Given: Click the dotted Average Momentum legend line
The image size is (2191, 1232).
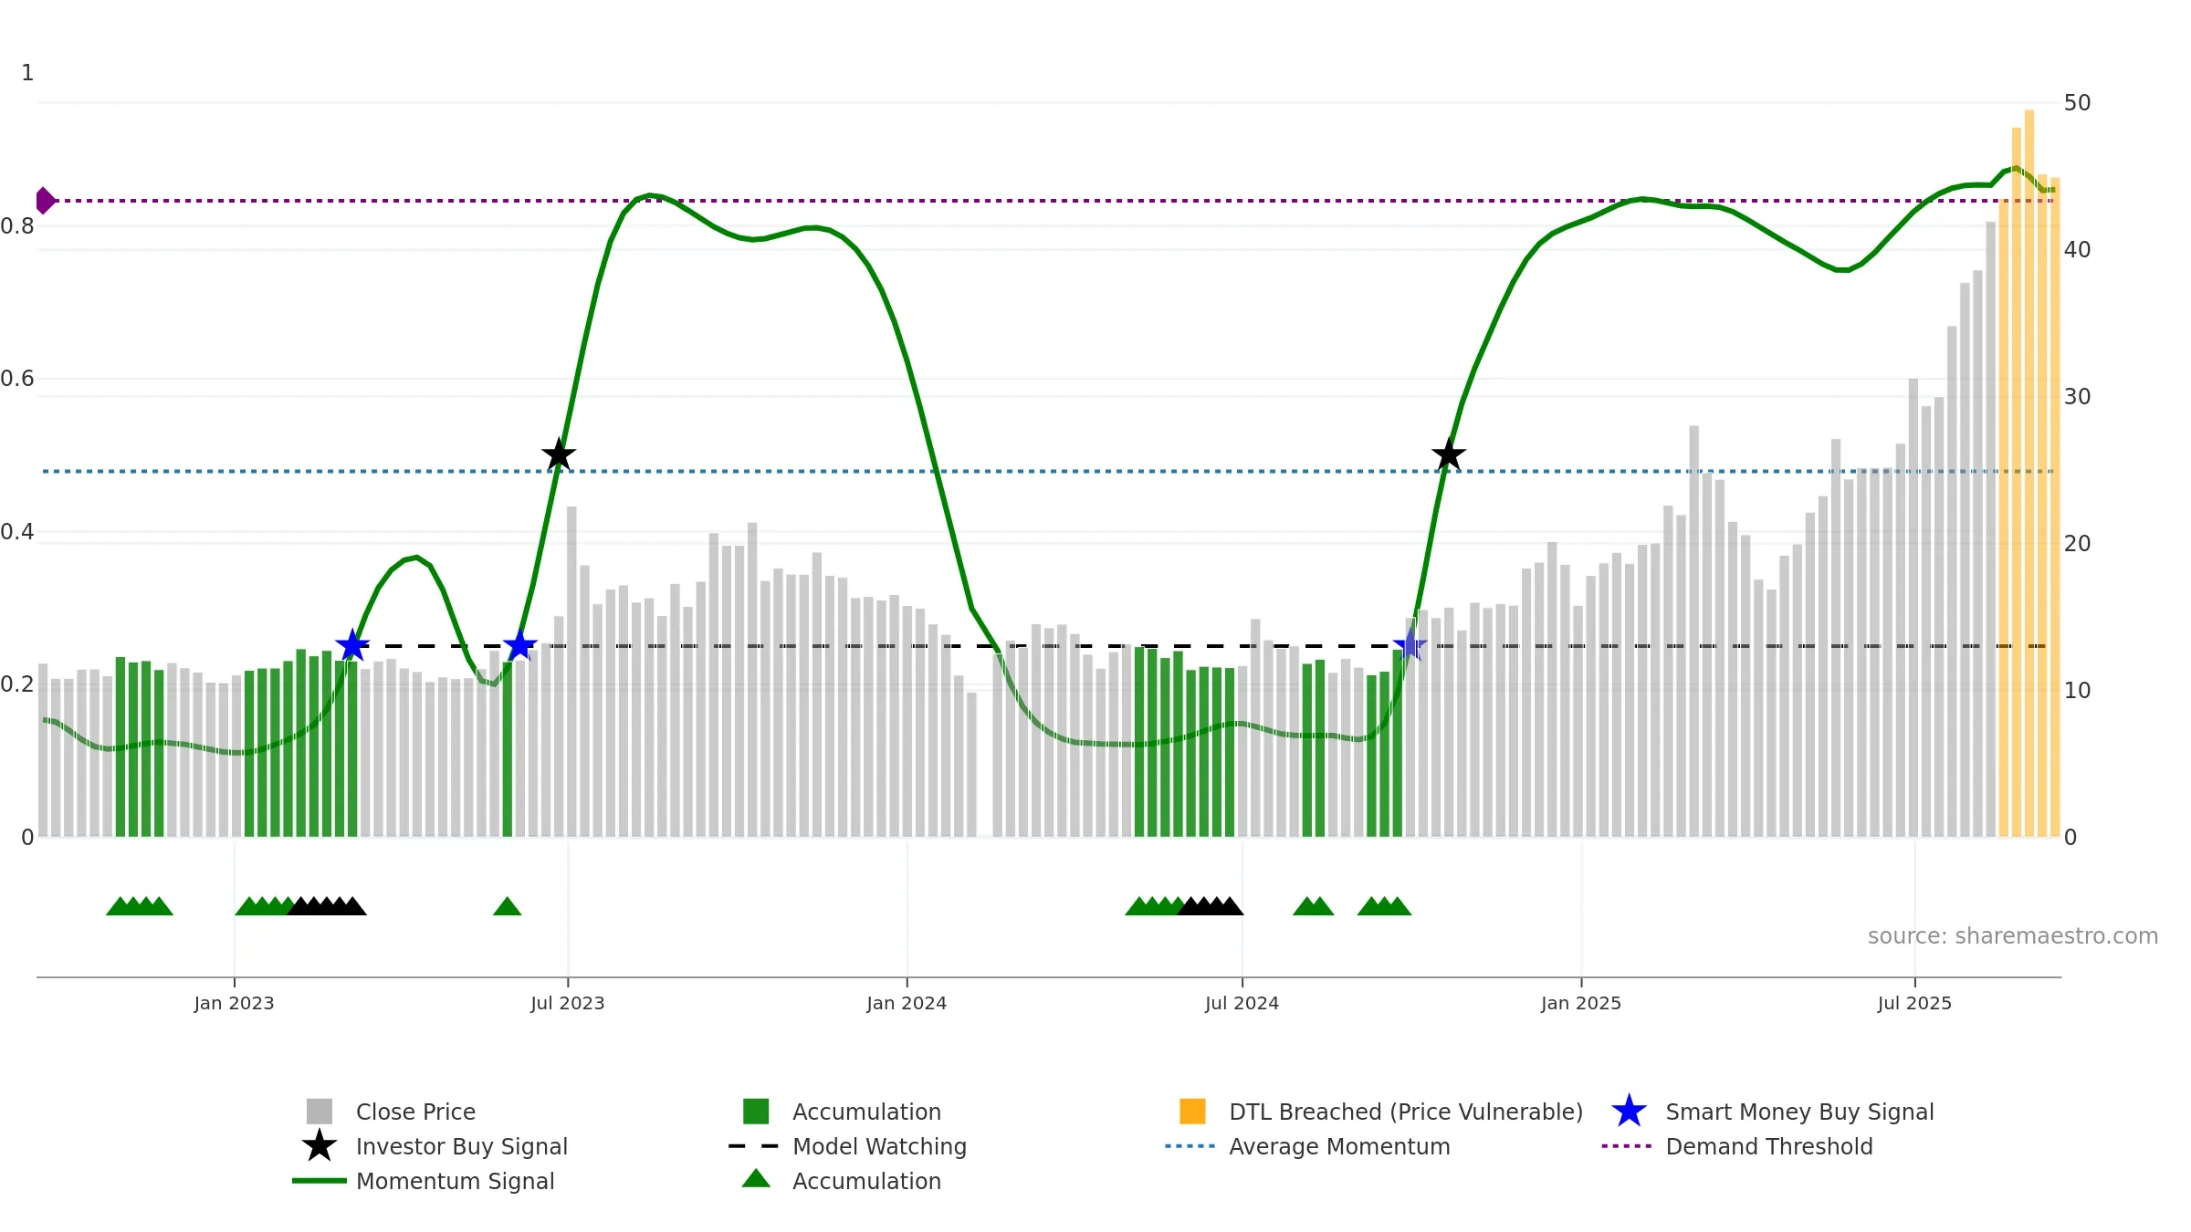Looking at the screenshot, I should tap(1190, 1146).
